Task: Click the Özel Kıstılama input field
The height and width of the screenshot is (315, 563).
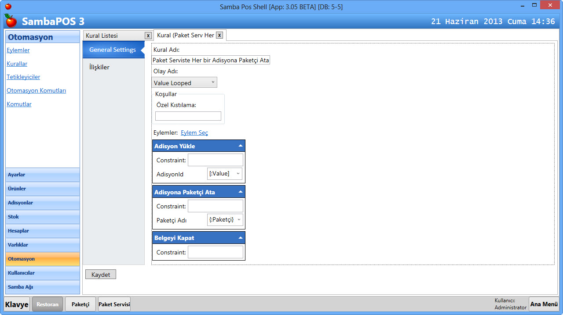Action: pyautogui.click(x=188, y=116)
